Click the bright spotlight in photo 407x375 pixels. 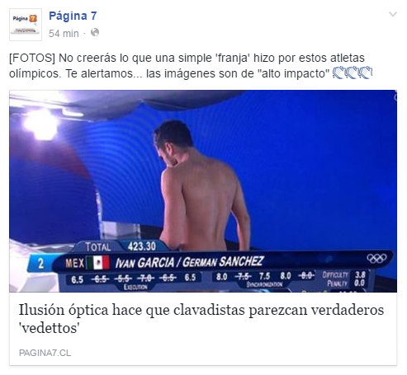click(40, 124)
